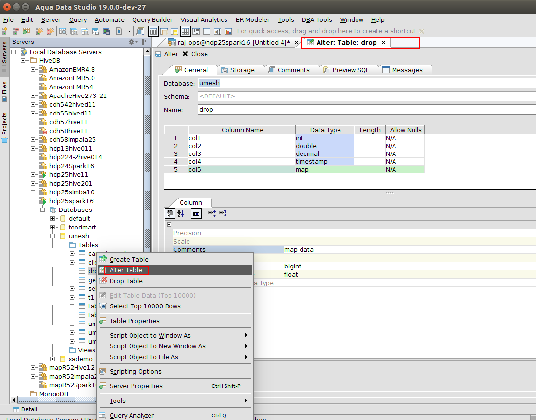Open the DBA Tools menu
The width and height of the screenshot is (545, 420).
(x=317, y=20)
